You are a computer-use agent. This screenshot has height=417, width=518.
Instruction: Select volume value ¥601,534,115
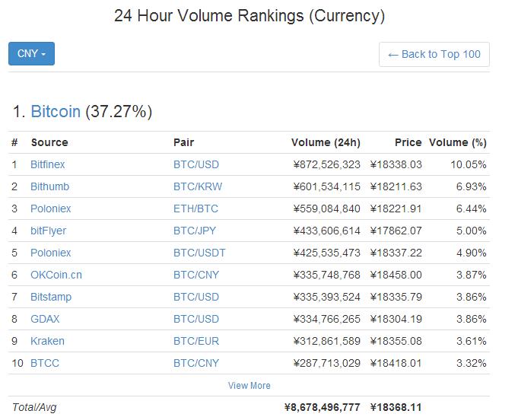tap(327, 186)
